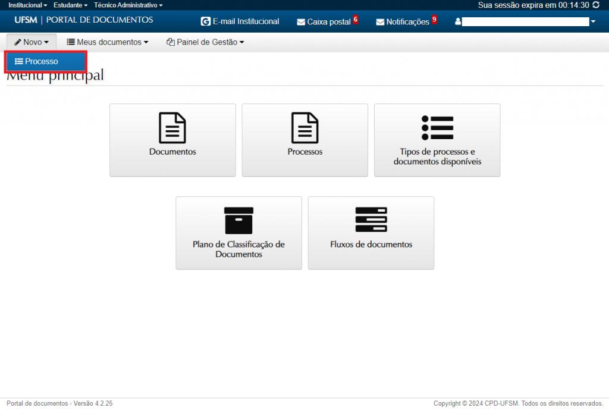The height and width of the screenshot is (414, 609).
Task: Expand the user account caret arrow
Action: coord(593,22)
